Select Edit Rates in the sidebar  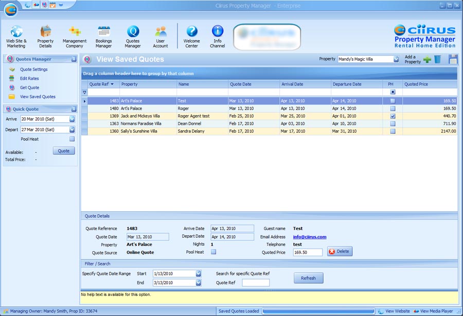[29, 79]
